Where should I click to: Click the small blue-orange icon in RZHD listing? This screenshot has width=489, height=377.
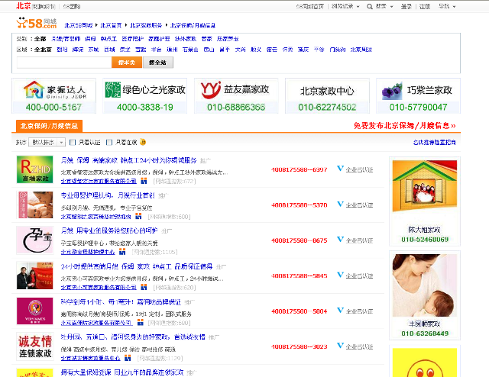point(144,181)
